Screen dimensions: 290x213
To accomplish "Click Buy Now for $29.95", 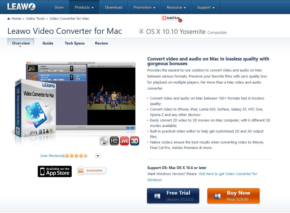I will pyautogui.click(x=233, y=196).
